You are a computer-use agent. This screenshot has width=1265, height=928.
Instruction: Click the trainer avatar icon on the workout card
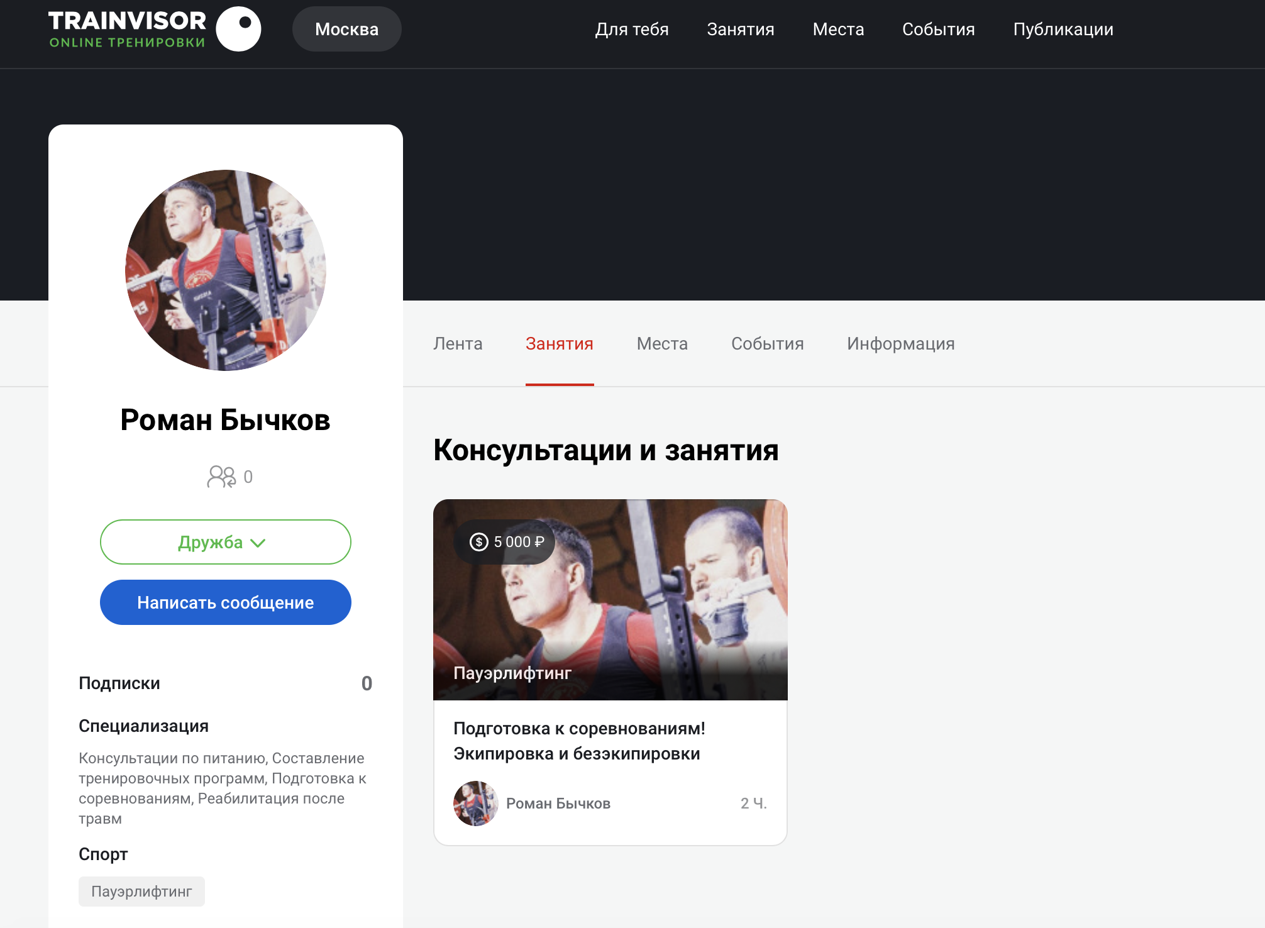[473, 804]
